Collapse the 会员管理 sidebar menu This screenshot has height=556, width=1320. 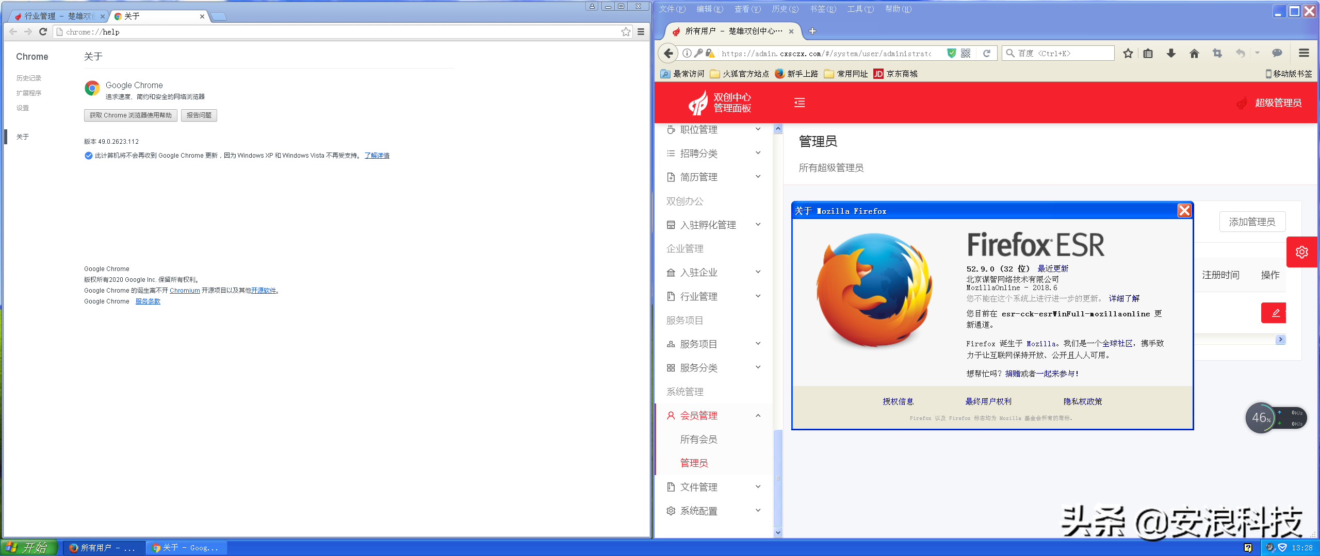pyautogui.click(x=714, y=415)
